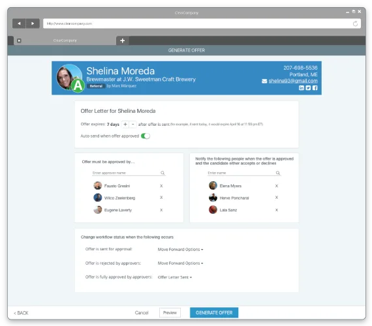Screen dimensions: 372x326
Task: Open the candidate's LinkedIn profile icon
Action: (302, 88)
